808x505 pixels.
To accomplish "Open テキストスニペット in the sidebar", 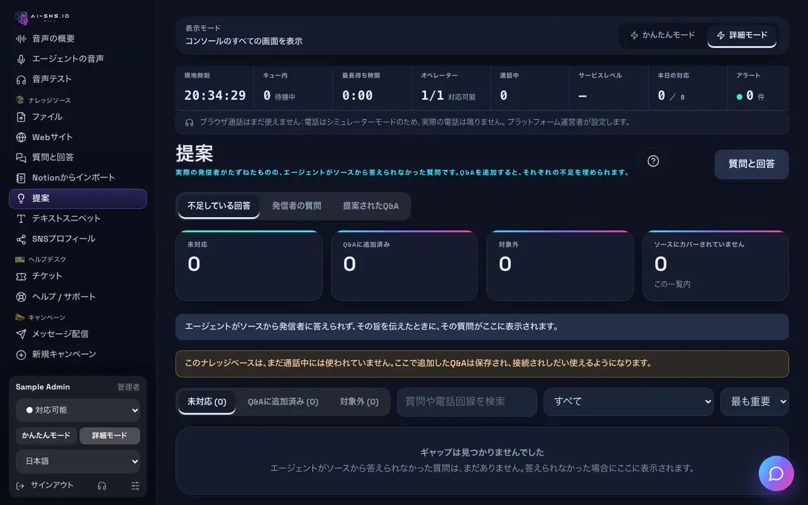I will [78, 218].
